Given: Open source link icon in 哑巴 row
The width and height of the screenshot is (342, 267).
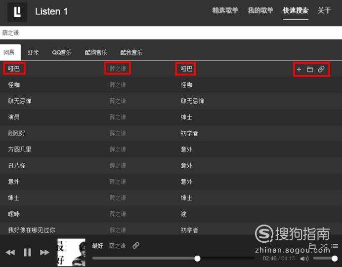Looking at the screenshot, I should (x=321, y=69).
